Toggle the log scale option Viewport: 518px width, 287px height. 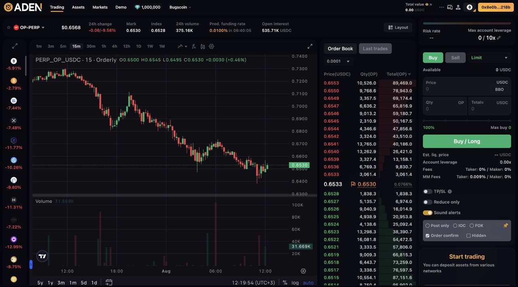(x=295, y=283)
